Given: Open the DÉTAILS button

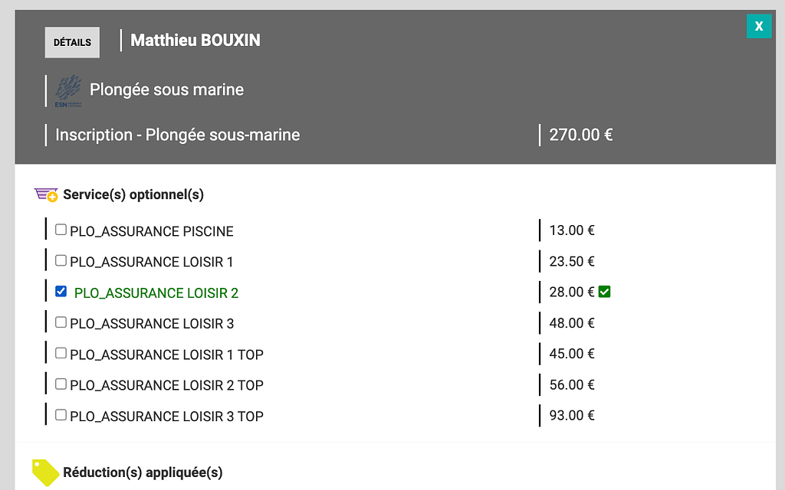Looking at the screenshot, I should [72, 43].
